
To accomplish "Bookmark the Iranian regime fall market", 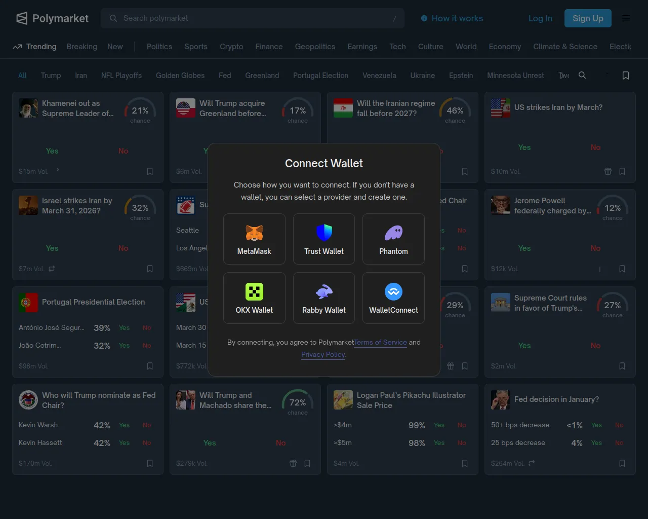I will pyautogui.click(x=465, y=171).
